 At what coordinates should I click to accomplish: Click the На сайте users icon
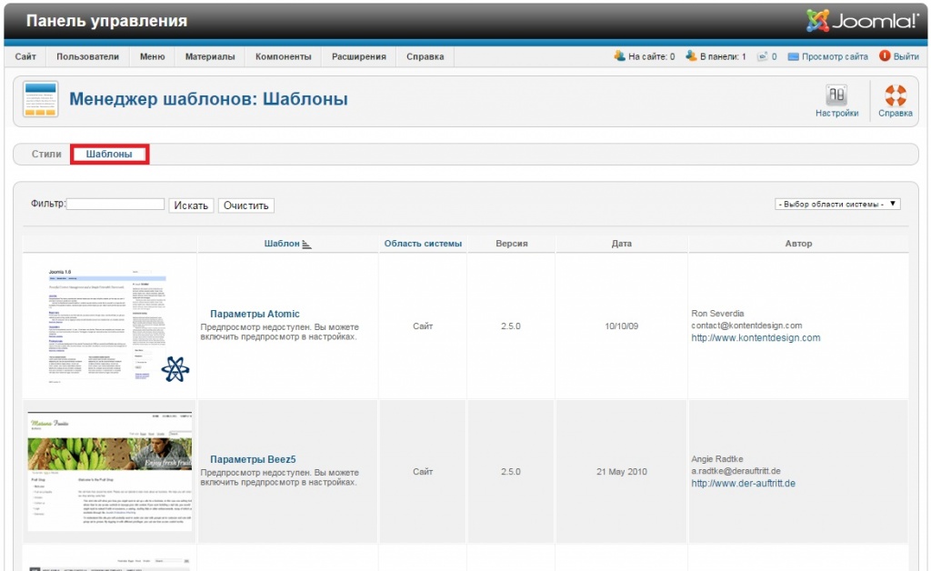pyautogui.click(x=619, y=56)
